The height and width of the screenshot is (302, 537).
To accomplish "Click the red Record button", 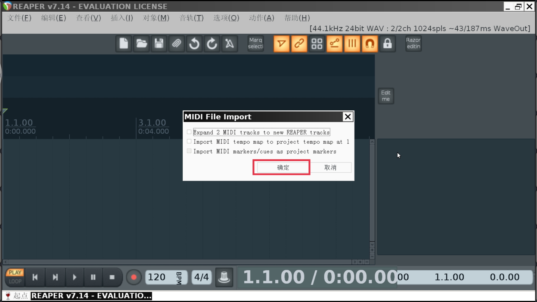I will point(134,277).
